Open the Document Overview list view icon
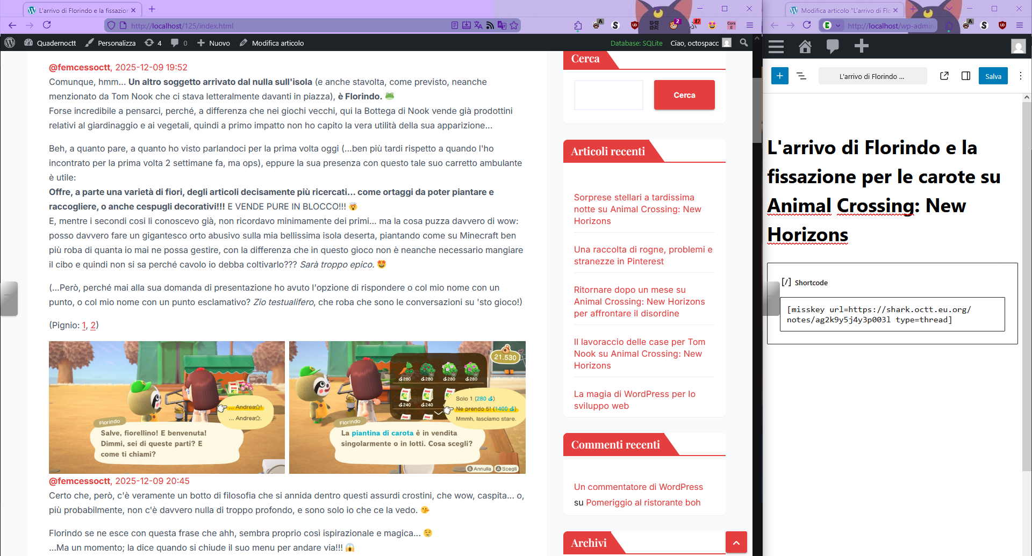The image size is (1032, 556). [801, 76]
